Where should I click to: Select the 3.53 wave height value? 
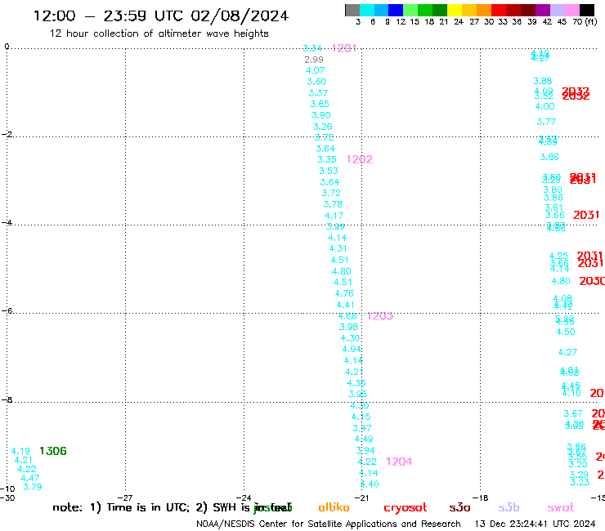[329, 171]
